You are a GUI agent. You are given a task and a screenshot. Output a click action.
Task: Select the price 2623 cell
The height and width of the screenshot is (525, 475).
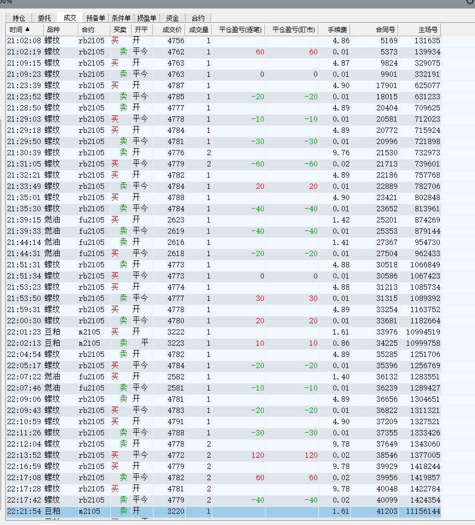click(176, 220)
